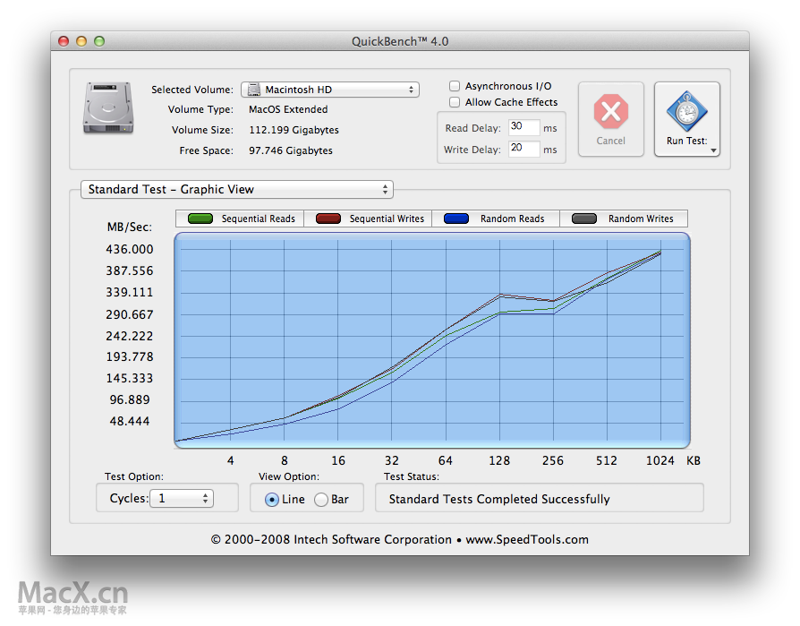Screen dimensions: 800x626
Task: Select the Bar view option
Action: [x=321, y=500]
